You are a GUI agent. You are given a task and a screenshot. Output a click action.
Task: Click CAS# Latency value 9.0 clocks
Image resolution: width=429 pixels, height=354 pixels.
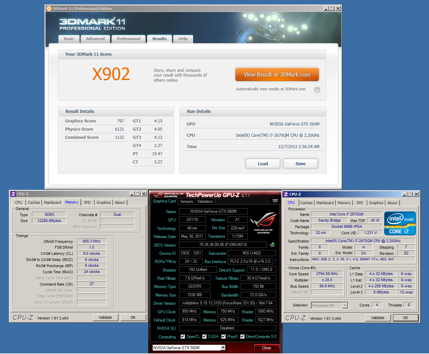(x=91, y=253)
